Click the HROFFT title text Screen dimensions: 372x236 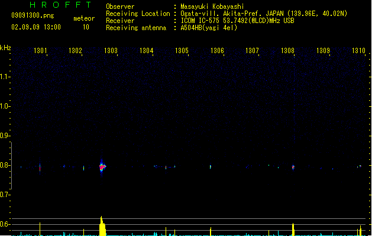click(x=60, y=5)
